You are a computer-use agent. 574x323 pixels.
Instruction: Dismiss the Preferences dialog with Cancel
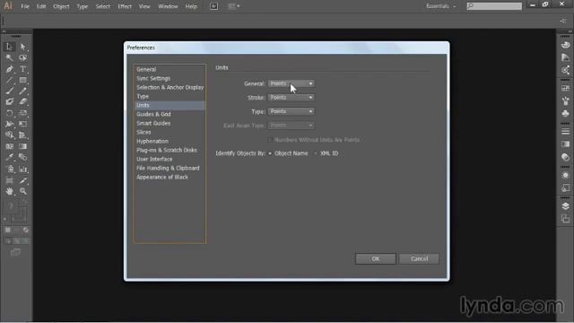click(x=419, y=259)
